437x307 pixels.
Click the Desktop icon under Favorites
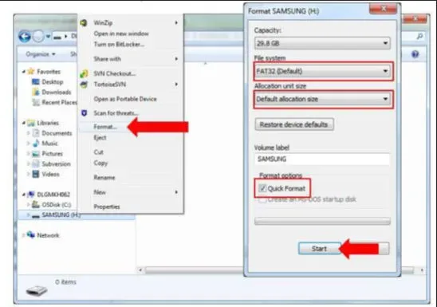click(x=36, y=82)
